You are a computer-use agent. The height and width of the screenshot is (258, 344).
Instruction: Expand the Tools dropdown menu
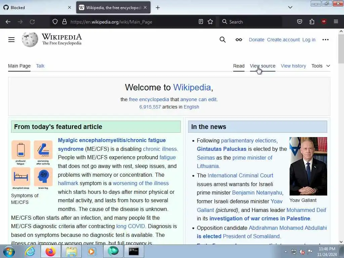coord(320,66)
